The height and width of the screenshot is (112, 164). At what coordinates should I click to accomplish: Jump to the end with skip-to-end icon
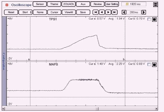pos(114,12)
